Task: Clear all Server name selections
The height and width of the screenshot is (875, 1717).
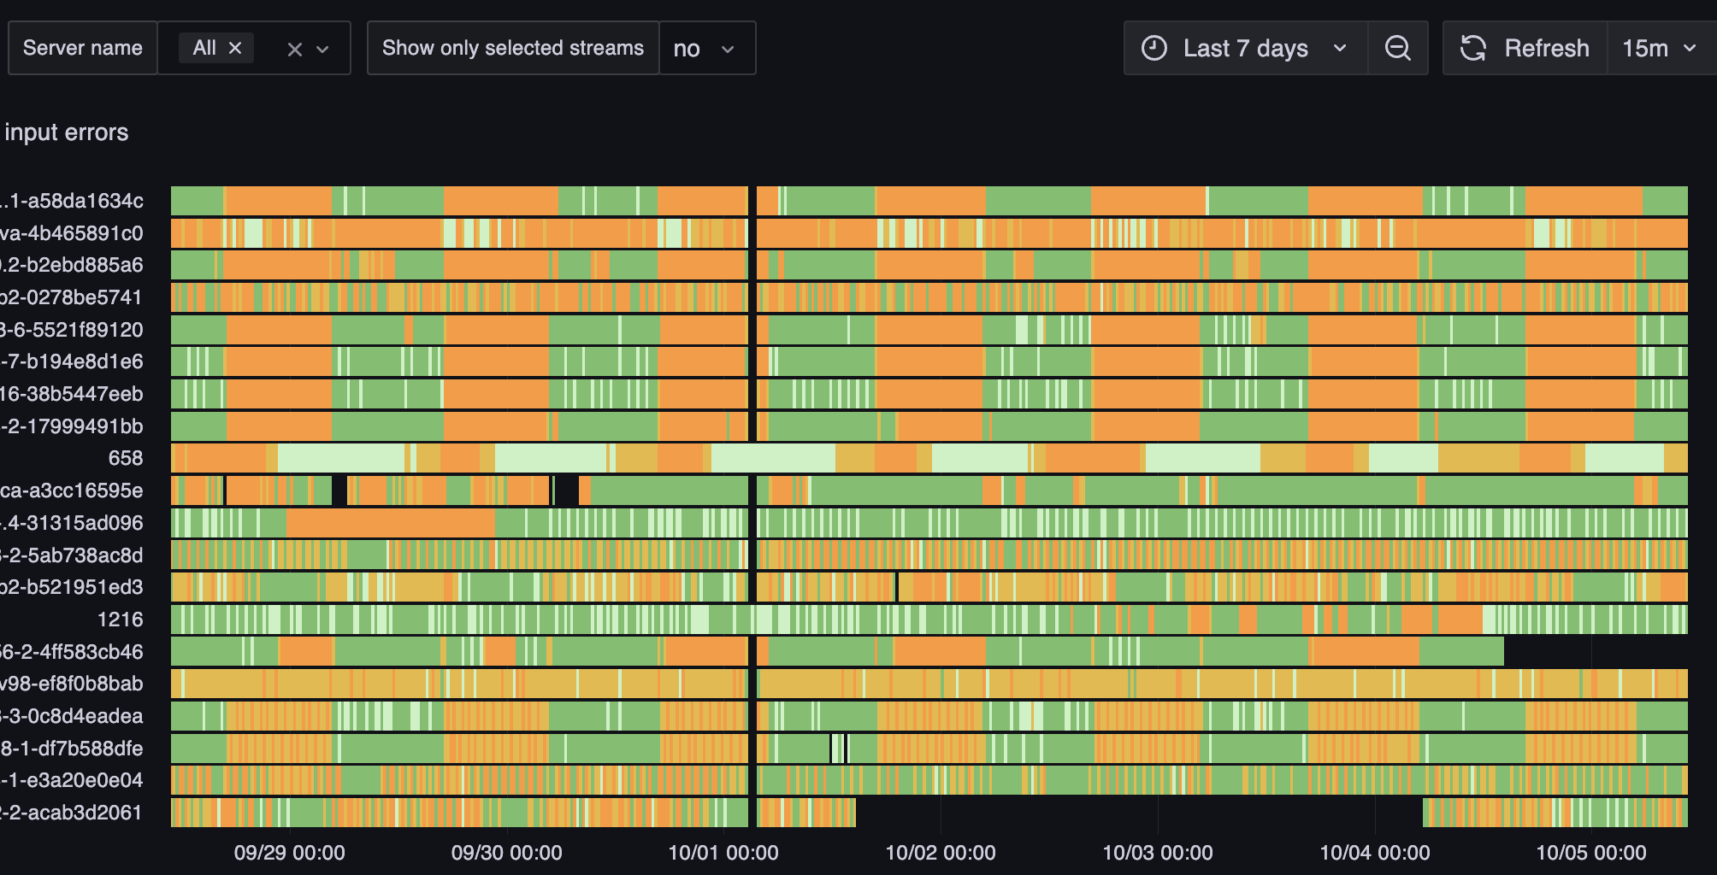Action: coord(294,50)
